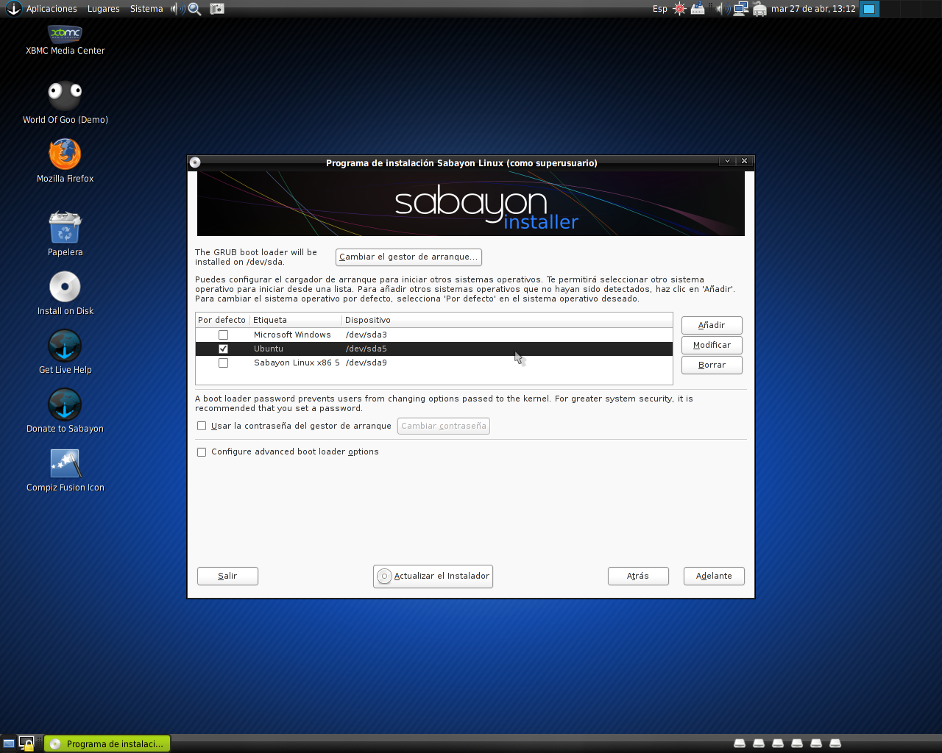The image size is (942, 753).
Task: Open the Lugares menu
Action: coord(104,9)
